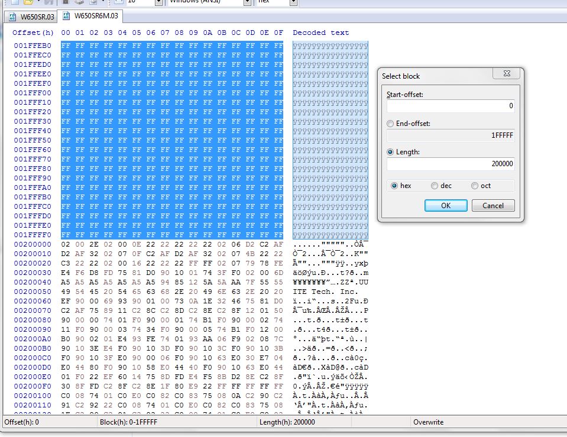The image size is (567, 437).
Task: Click the End-offset value field showing 1FFFFF
Action: (x=450, y=135)
